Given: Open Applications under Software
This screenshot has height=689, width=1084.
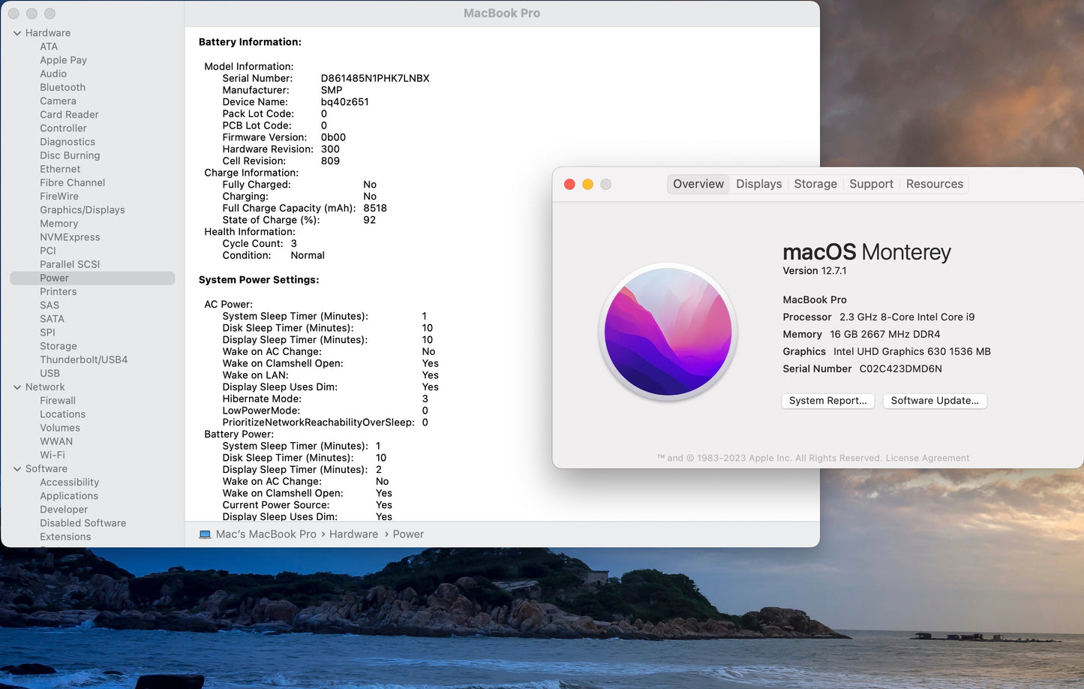Looking at the screenshot, I should coord(69,496).
